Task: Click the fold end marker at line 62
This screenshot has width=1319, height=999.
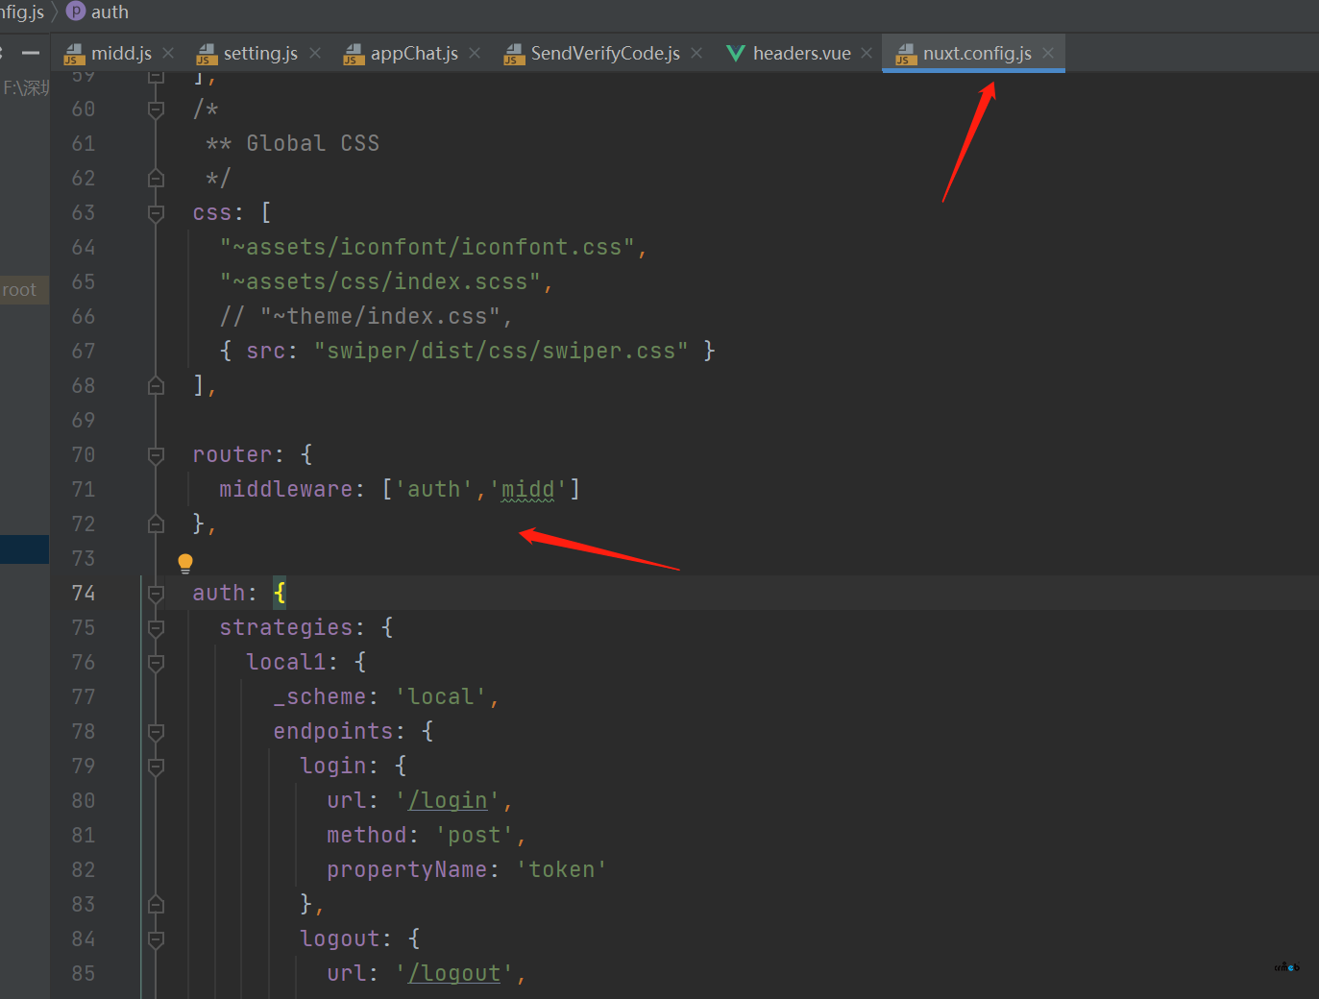Action: click(x=156, y=179)
